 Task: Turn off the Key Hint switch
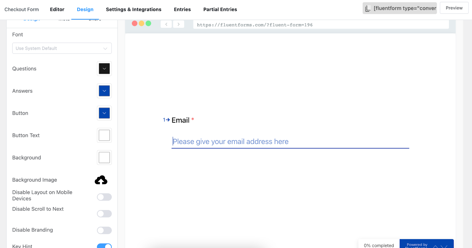click(104, 246)
